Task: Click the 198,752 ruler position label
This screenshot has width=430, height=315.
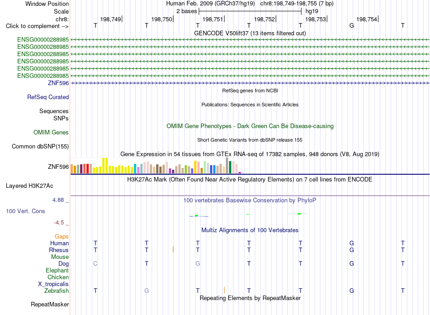Action: 264,19
